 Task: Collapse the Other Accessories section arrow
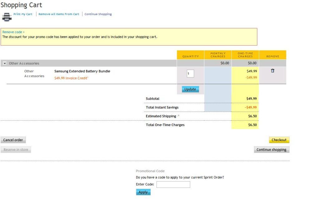[4, 63]
